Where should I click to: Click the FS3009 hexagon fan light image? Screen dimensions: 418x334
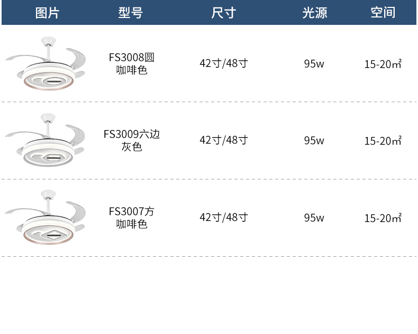pyautogui.click(x=45, y=140)
